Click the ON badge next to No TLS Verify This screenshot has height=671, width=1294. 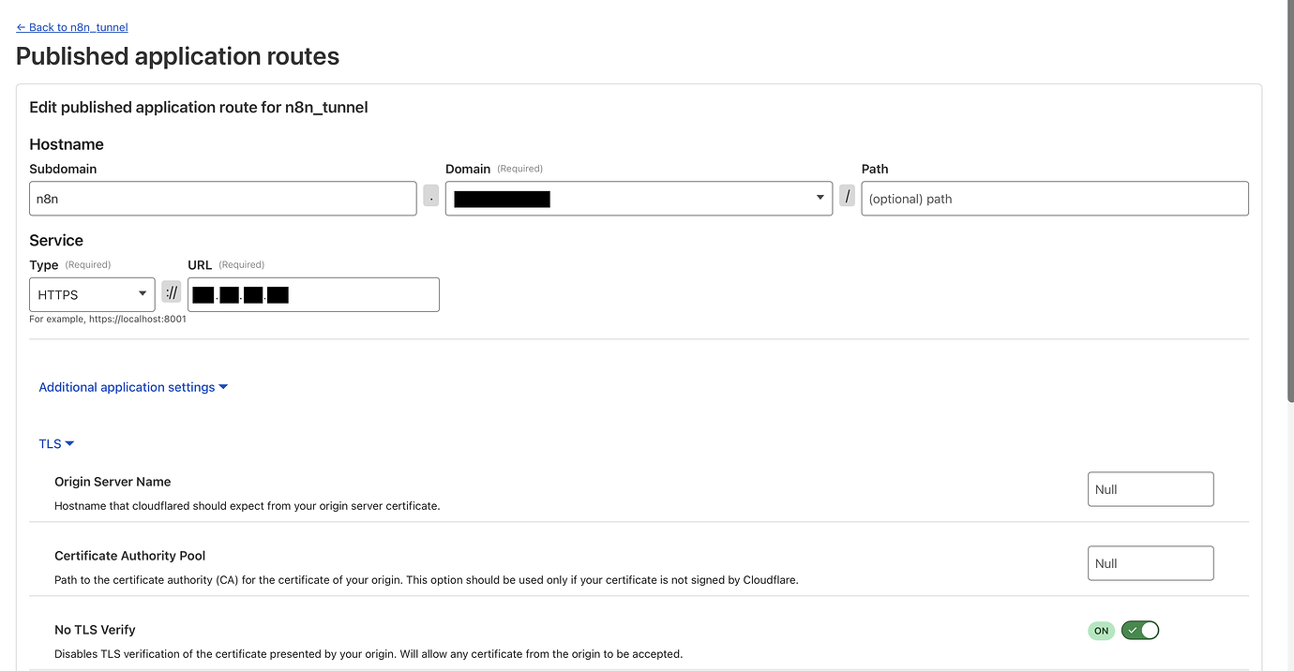coord(1101,631)
